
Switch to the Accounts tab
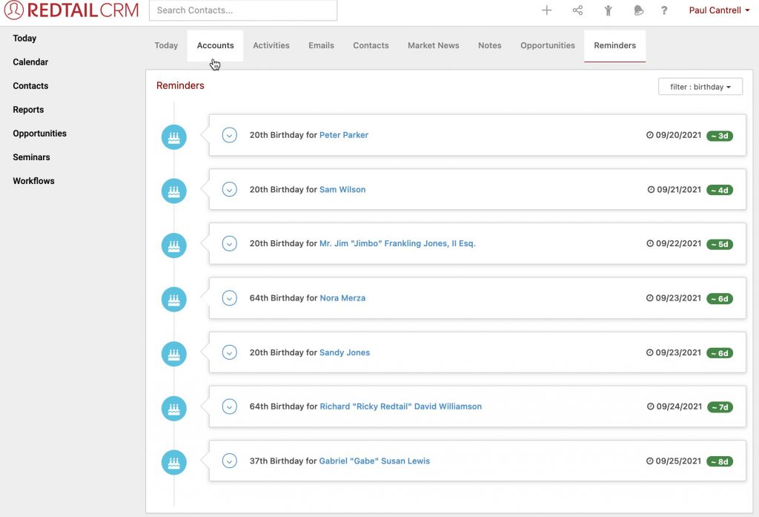tap(215, 45)
